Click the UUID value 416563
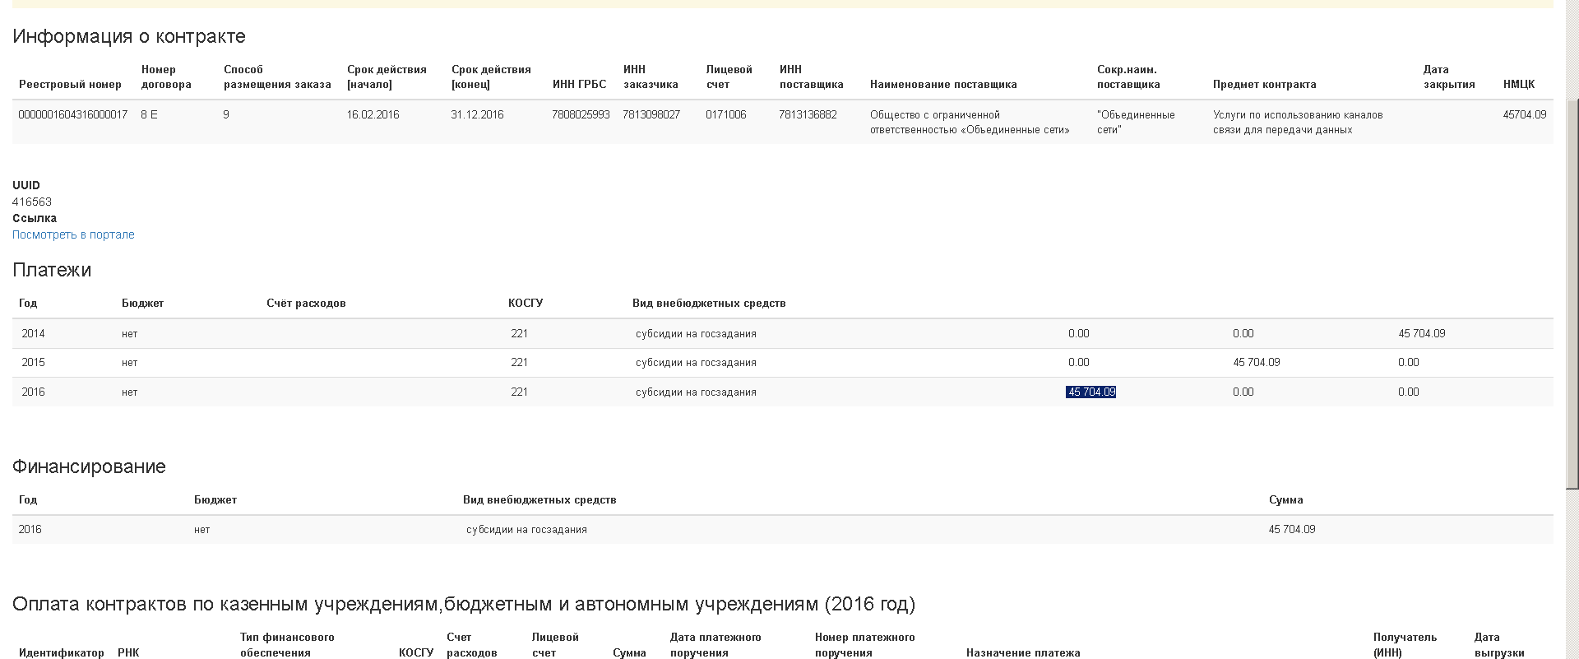Image resolution: width=1579 pixels, height=659 pixels. (x=32, y=202)
